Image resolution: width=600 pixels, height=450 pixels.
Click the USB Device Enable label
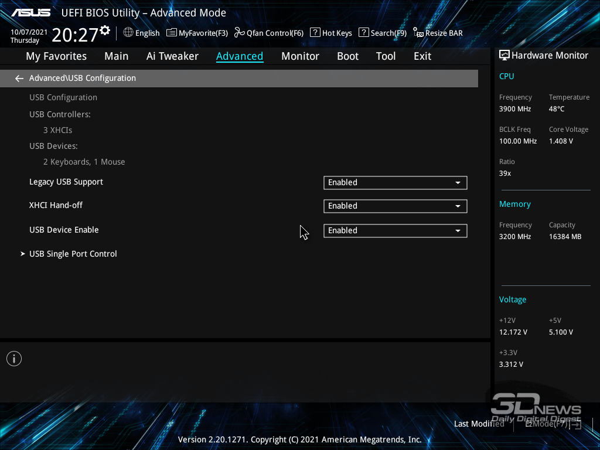[64, 230]
